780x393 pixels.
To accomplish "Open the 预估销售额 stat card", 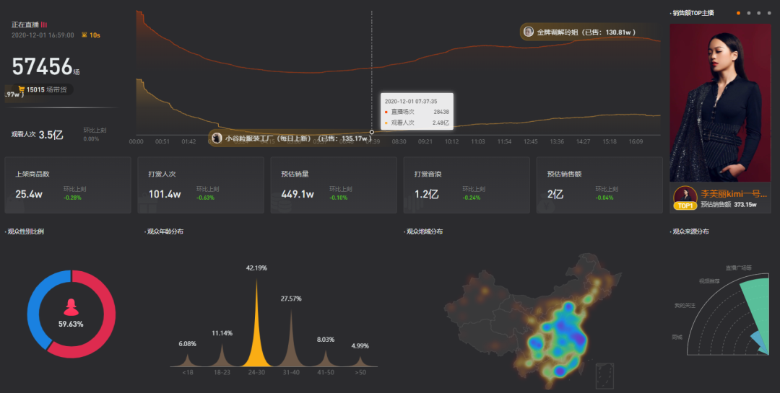I will click(599, 185).
